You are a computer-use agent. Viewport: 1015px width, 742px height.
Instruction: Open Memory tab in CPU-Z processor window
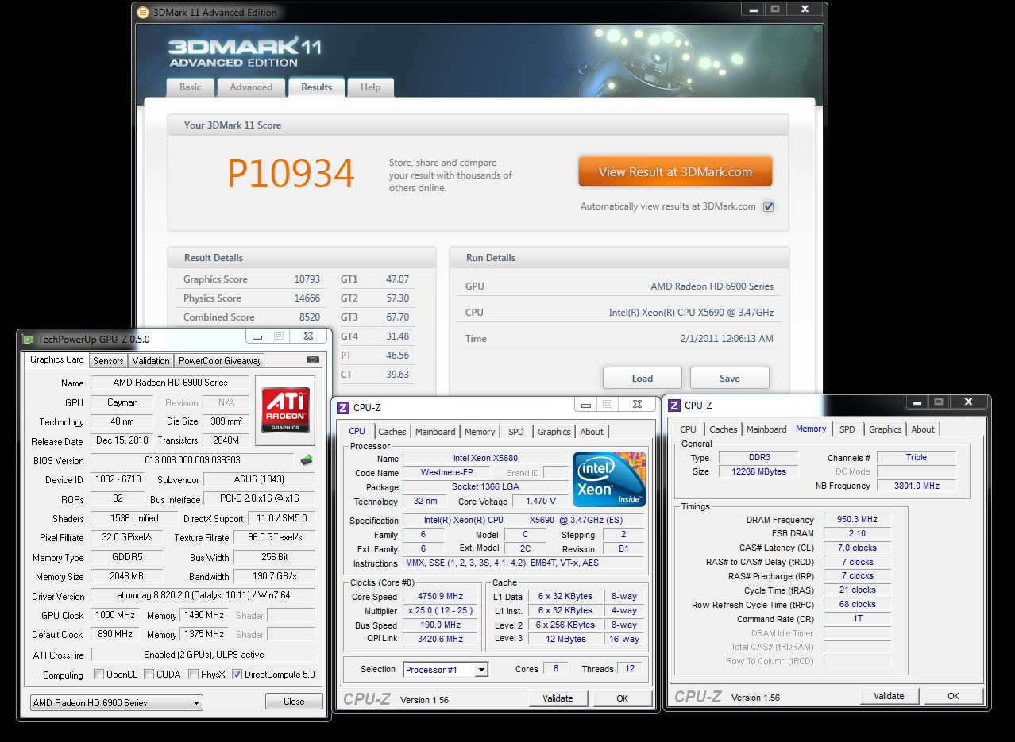tap(480, 432)
